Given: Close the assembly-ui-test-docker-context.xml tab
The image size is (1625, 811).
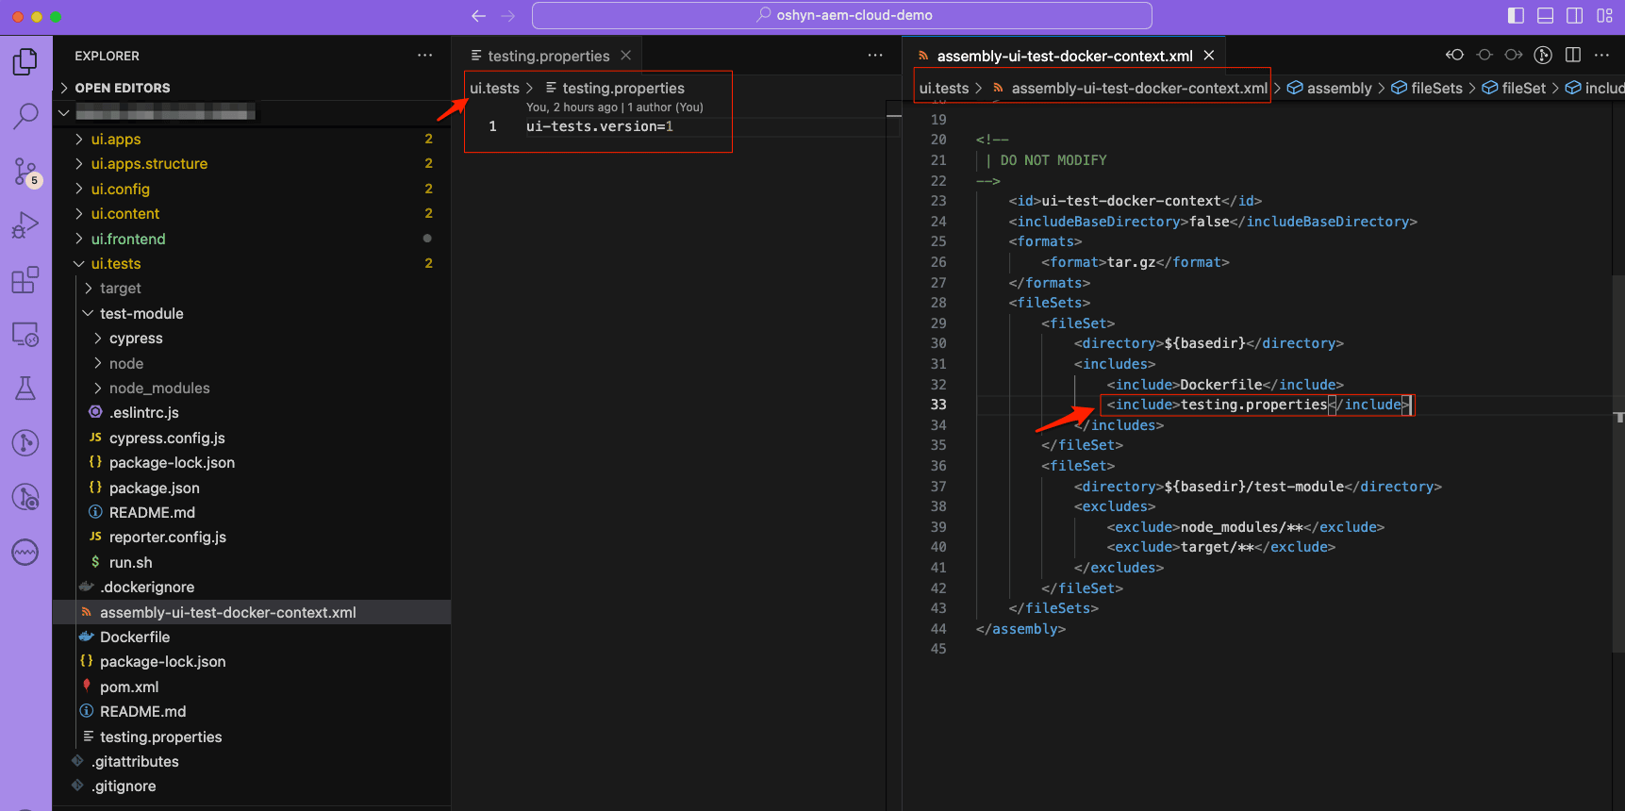Looking at the screenshot, I should (x=1209, y=56).
